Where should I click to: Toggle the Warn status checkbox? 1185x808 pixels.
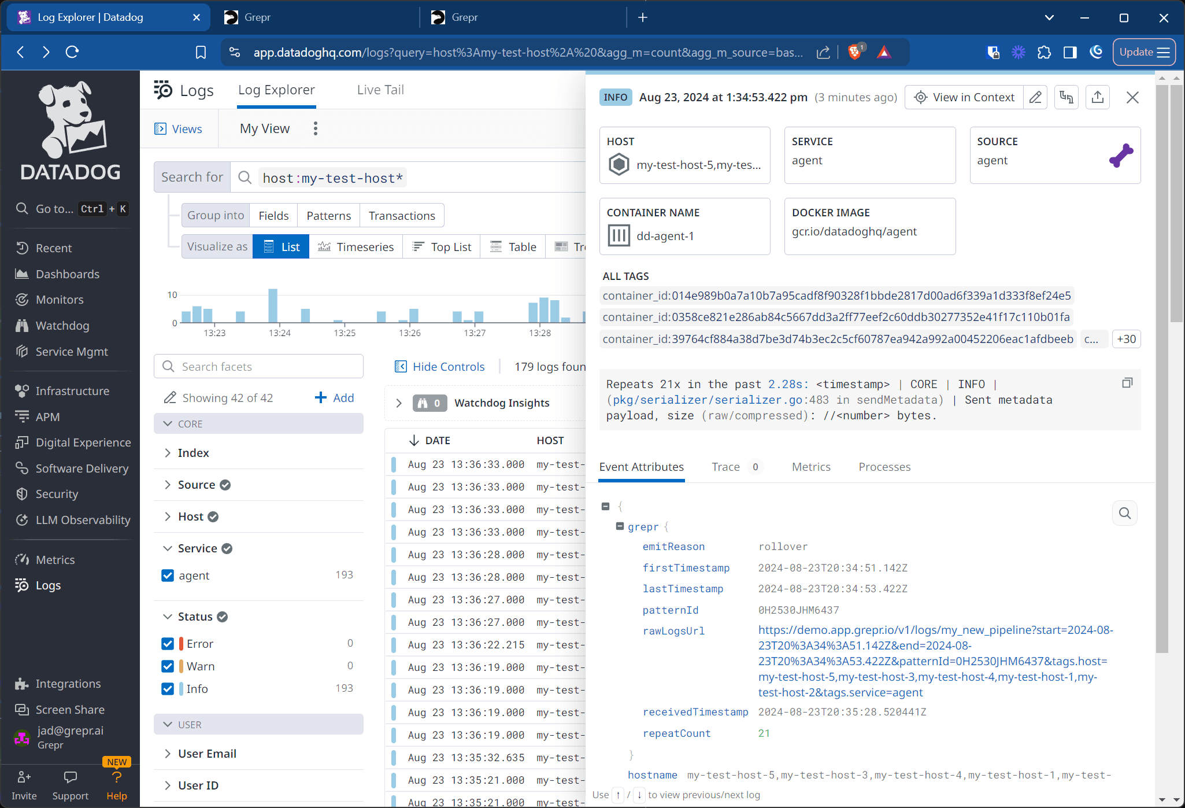(168, 666)
